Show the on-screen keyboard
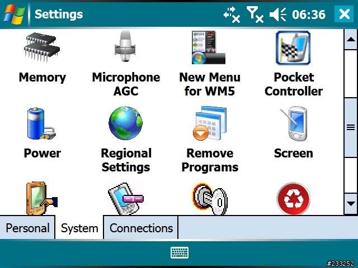Viewport: 358px width, 268px height. 180,252
